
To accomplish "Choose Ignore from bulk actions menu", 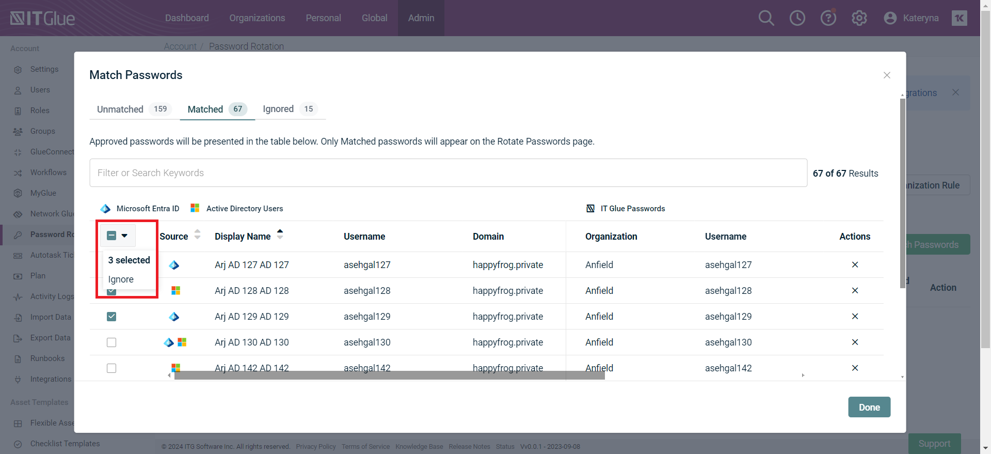I will point(121,279).
